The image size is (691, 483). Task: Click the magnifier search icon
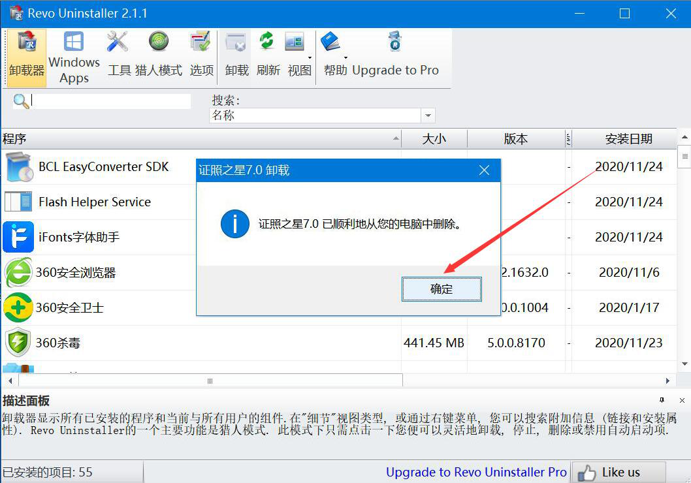coord(21,101)
